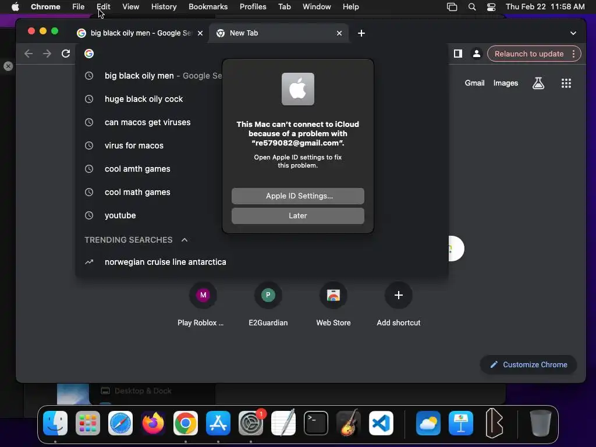Close the Google Search tab
Image resolution: width=596 pixels, height=447 pixels.
(x=200, y=33)
